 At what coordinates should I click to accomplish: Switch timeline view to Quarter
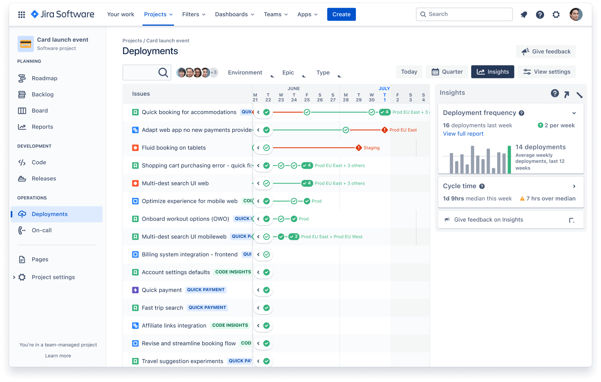pyautogui.click(x=447, y=72)
